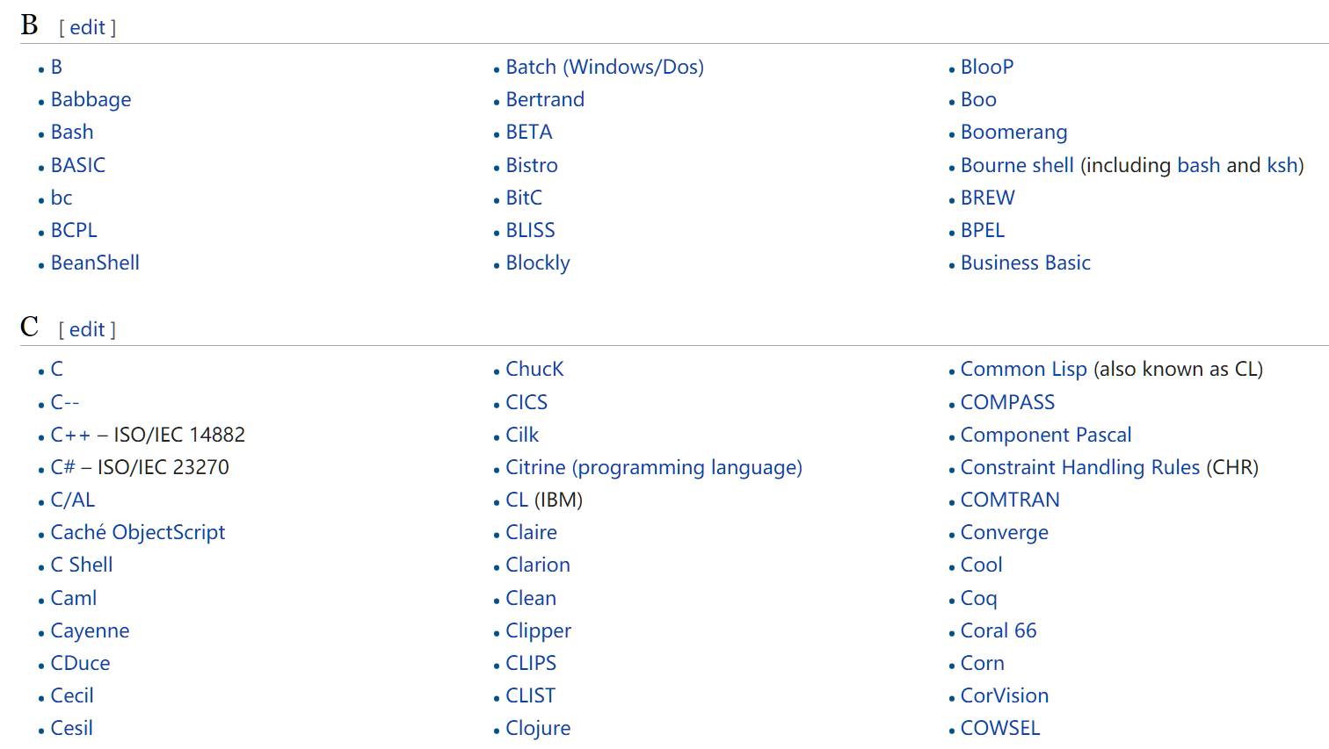Open the BASIC article link

point(78,165)
